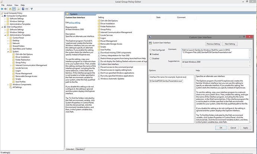Open the Help menu
257x154 pixels.
(23, 5)
